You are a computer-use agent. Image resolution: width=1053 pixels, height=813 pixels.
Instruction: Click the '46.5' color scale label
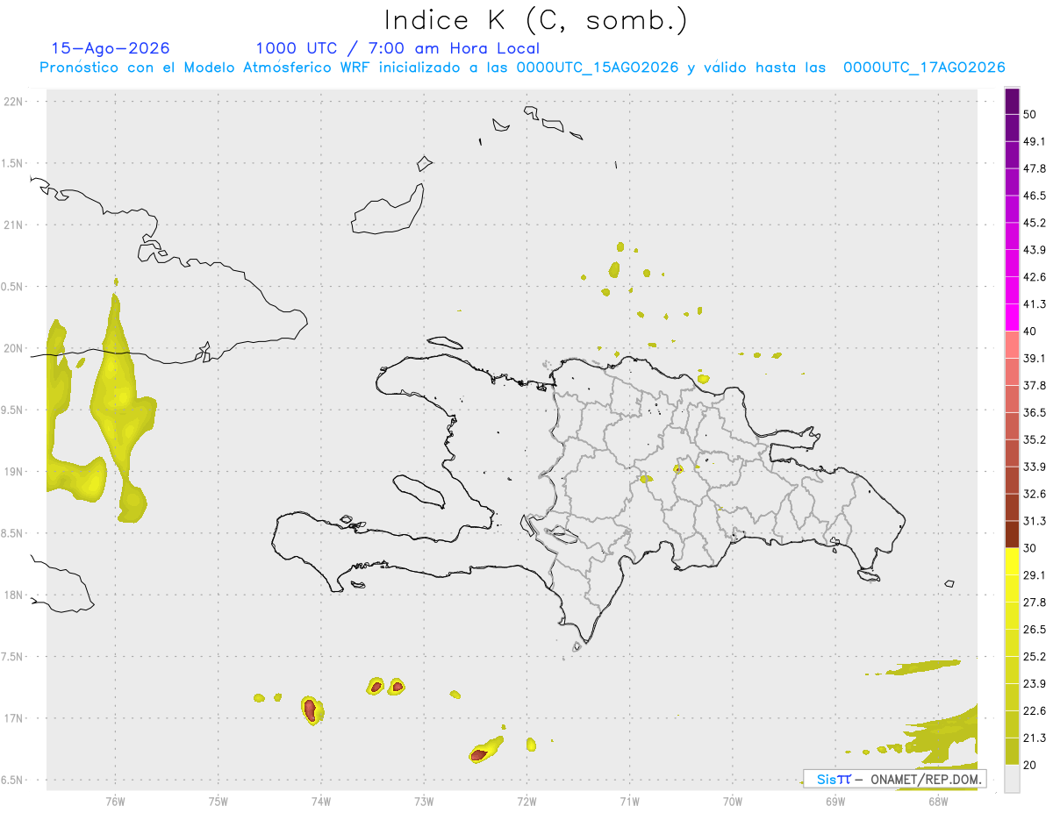(1035, 196)
